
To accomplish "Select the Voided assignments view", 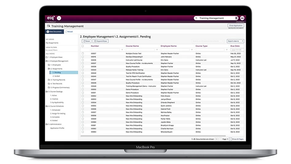I will tap(56, 76).
